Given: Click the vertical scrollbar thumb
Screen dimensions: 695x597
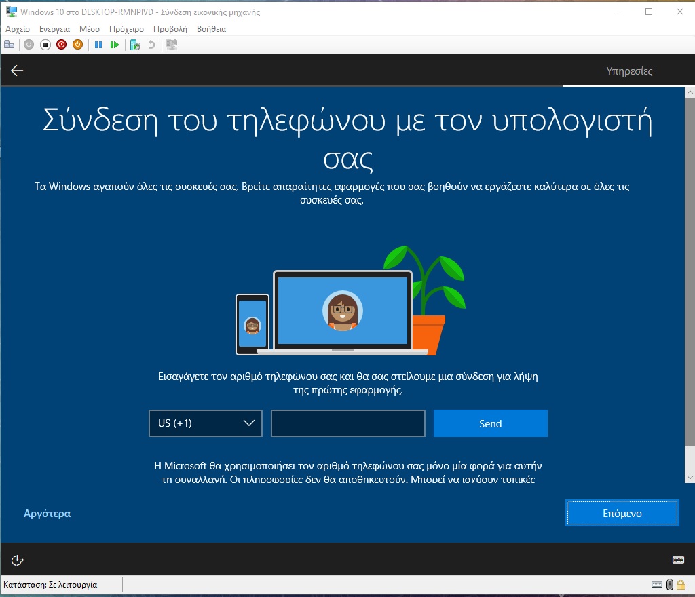Looking at the screenshot, I should pyautogui.click(x=690, y=271).
